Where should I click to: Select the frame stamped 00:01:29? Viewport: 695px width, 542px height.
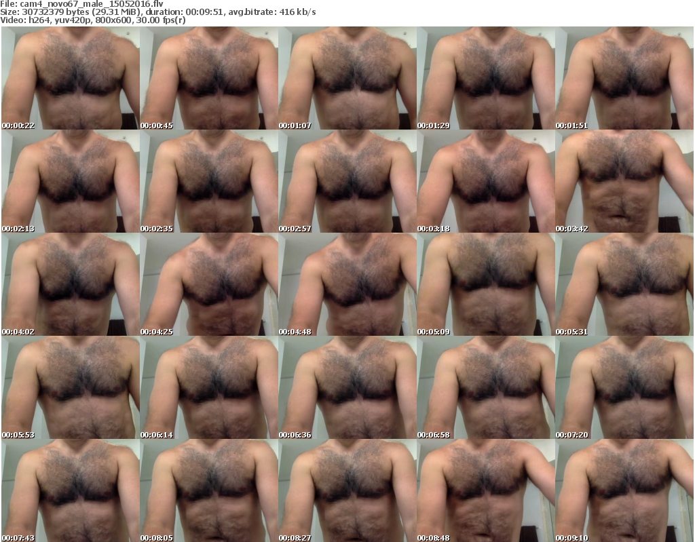coord(486,78)
